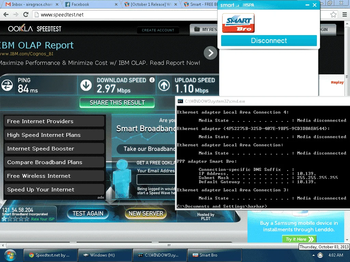Open Free Wireless Internet link
This screenshot has height=262, width=350.
tap(54, 176)
